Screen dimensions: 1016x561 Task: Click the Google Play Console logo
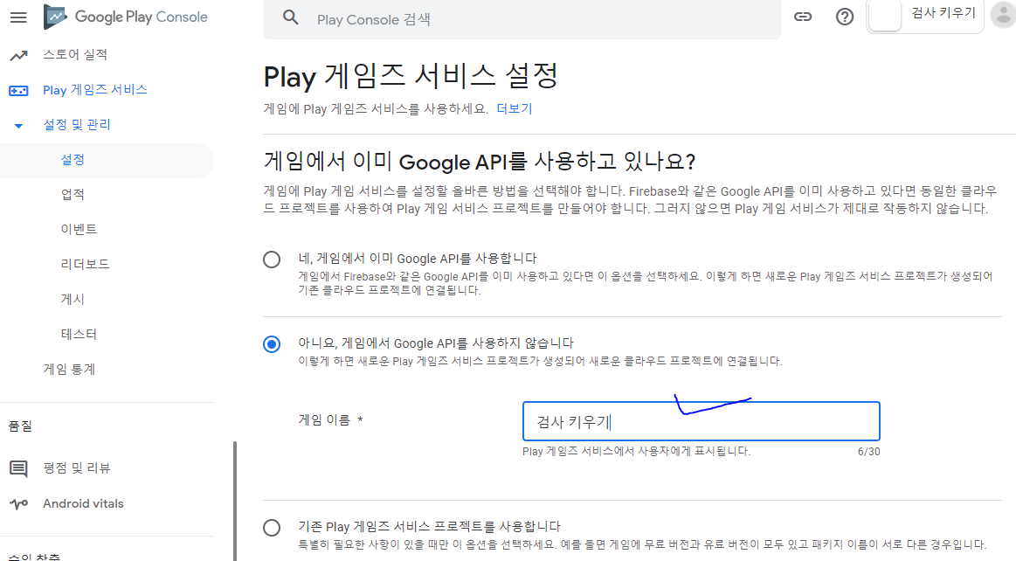126,17
